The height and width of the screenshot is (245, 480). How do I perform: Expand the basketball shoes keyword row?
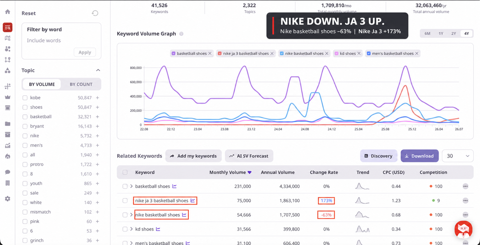[x=131, y=186]
